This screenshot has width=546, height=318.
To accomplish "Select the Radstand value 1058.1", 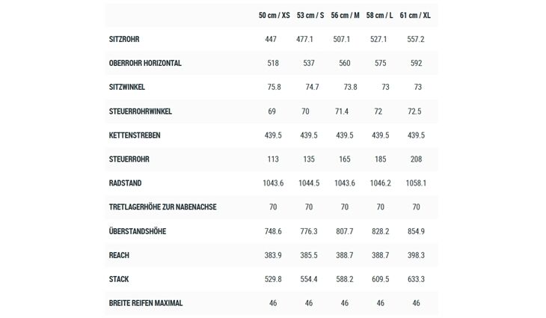I will (x=416, y=183).
